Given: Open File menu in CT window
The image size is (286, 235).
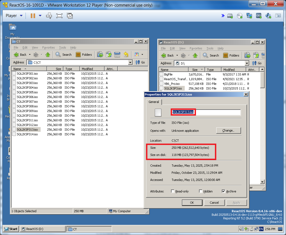Looking at the screenshot, I should pos(16,47).
